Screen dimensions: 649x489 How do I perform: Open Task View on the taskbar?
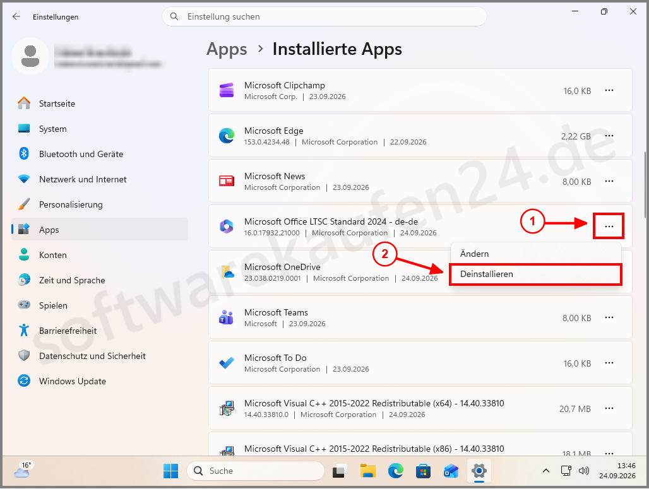(340, 471)
